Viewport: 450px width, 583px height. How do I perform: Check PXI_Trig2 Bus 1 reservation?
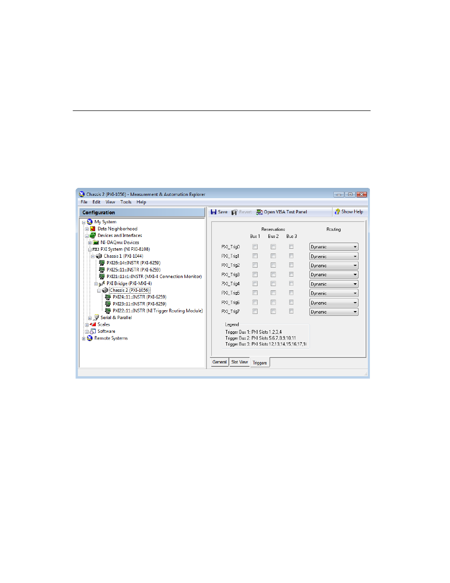pyautogui.click(x=255, y=265)
